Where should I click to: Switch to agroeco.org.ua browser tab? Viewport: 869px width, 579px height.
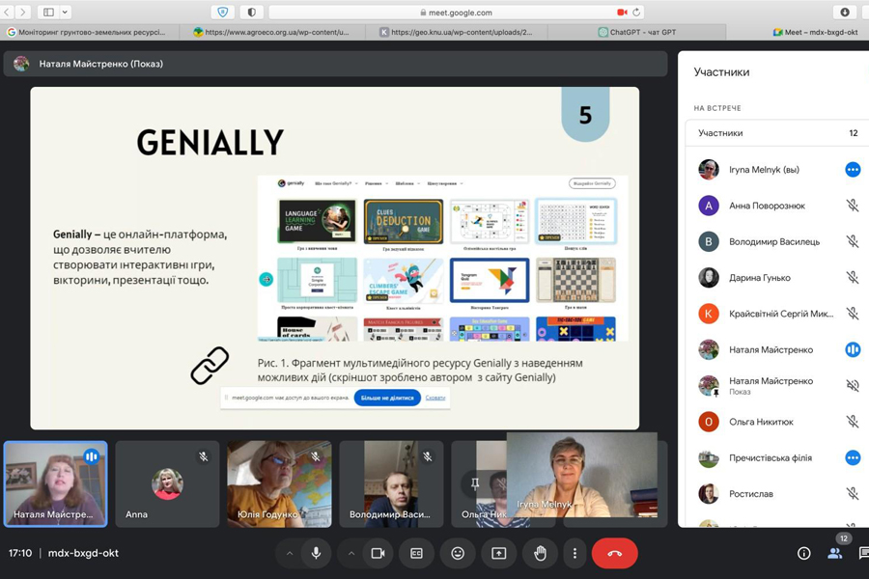click(x=272, y=32)
